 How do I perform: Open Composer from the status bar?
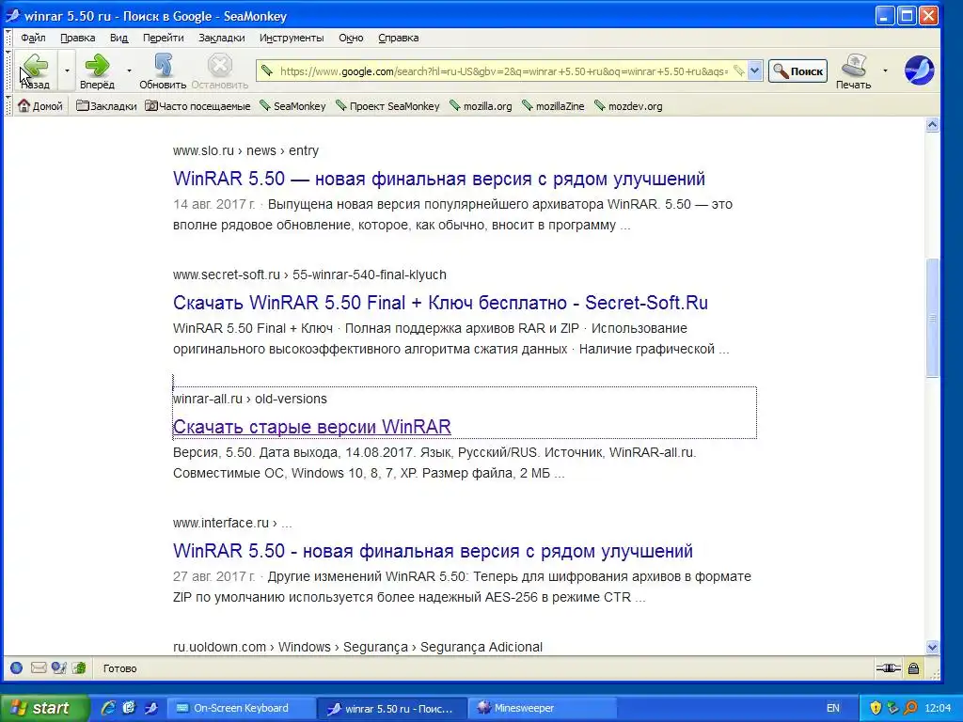tap(79, 668)
